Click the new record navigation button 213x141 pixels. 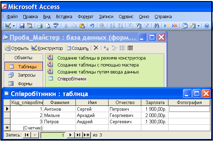pos(87,135)
